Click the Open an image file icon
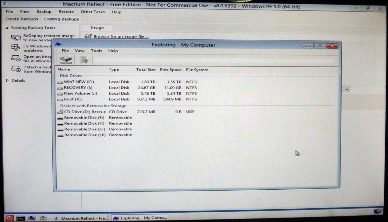Image resolution: width=388 pixels, height=222 pixels. click(x=16, y=58)
